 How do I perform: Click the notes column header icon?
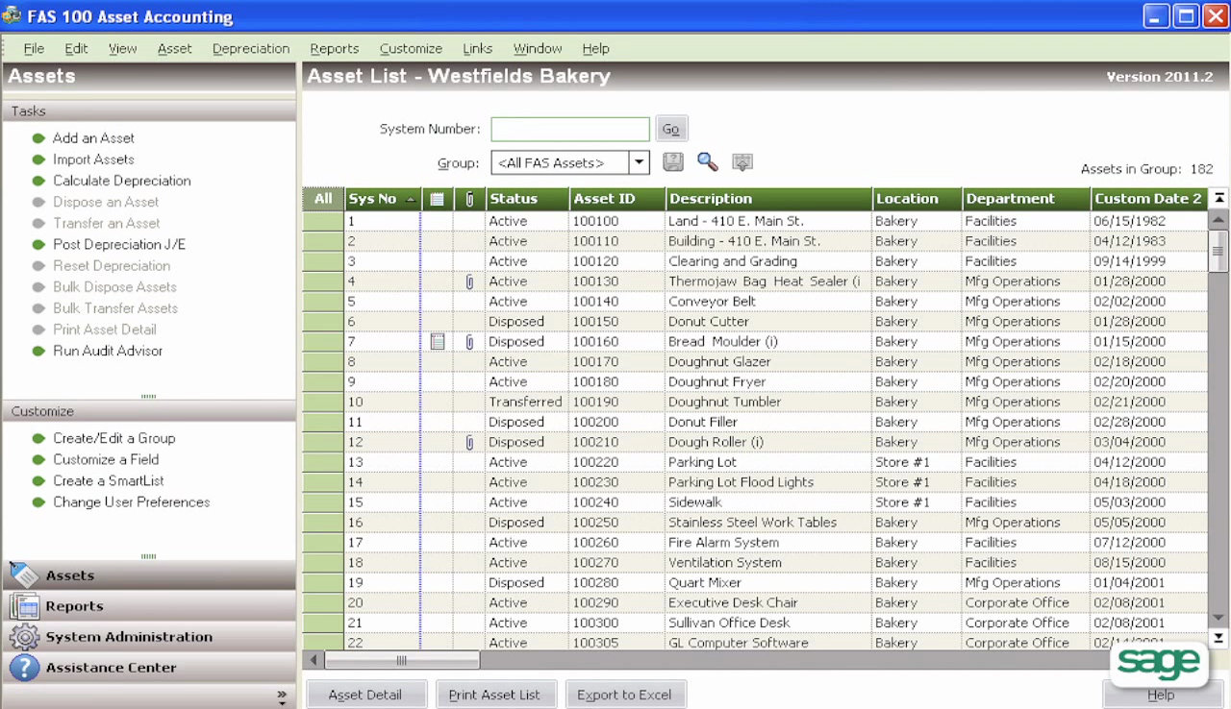pyautogui.click(x=437, y=199)
